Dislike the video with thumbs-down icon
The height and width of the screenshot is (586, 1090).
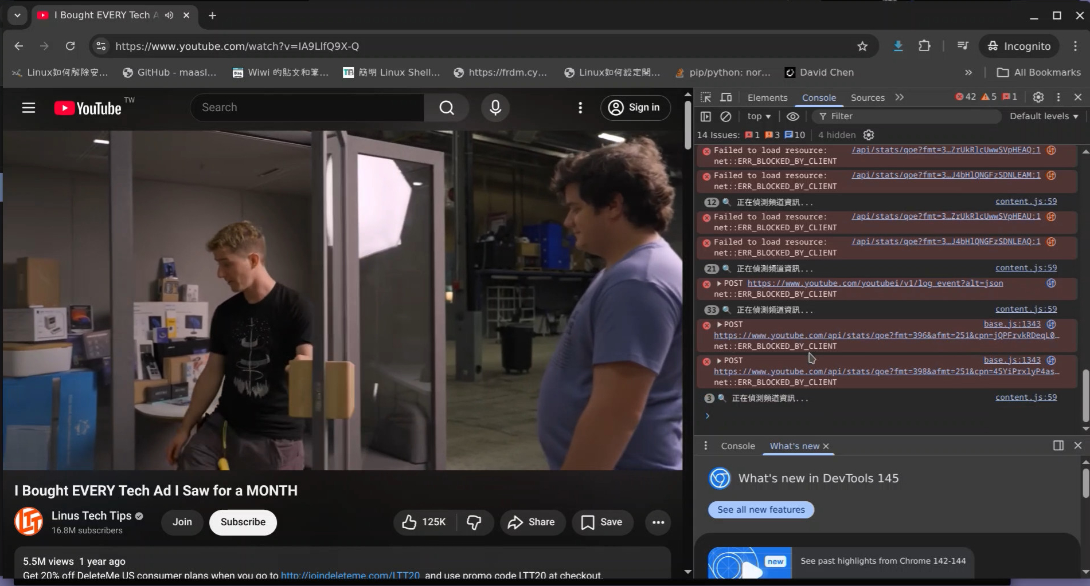tap(474, 522)
